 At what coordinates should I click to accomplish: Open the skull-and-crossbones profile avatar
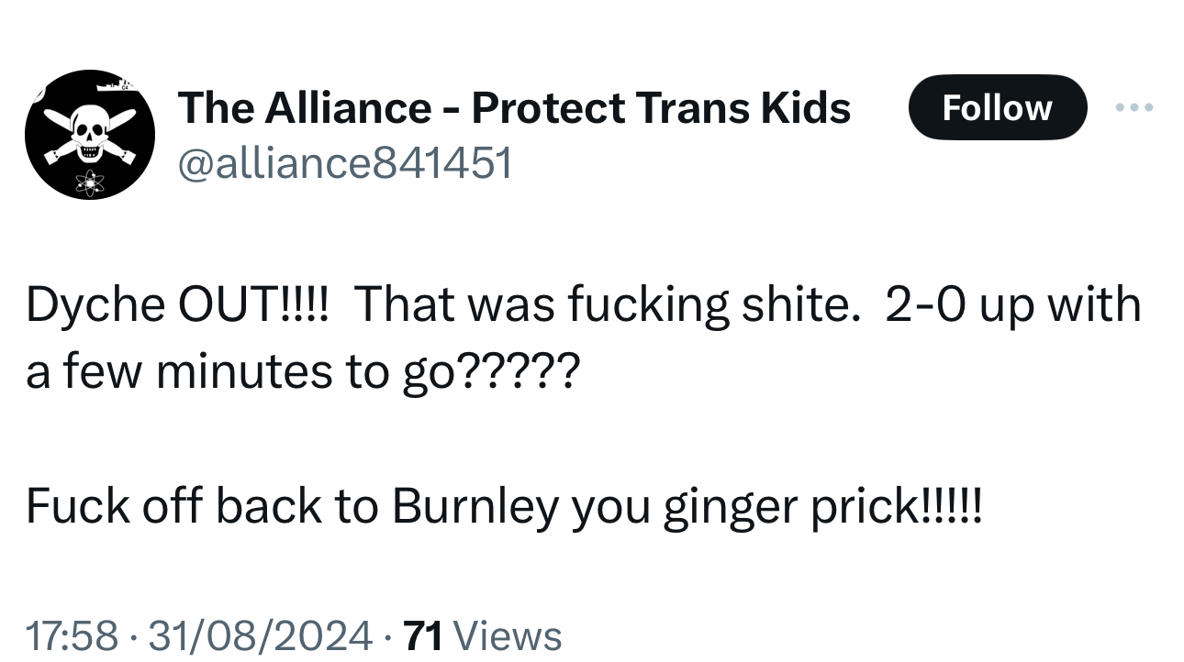90,135
